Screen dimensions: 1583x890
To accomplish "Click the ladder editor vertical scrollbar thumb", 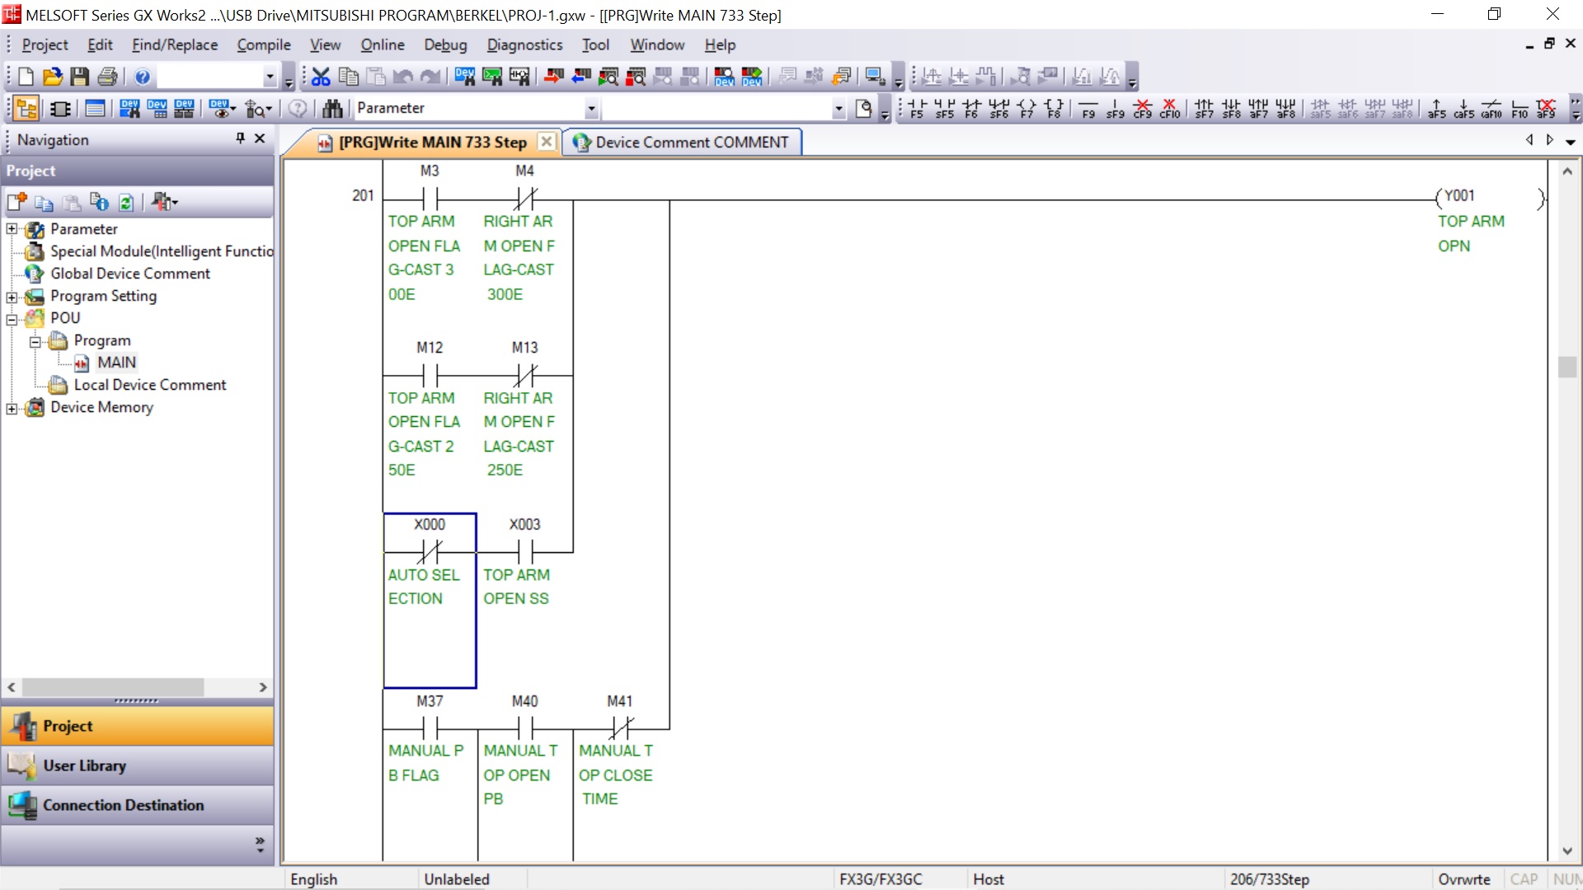I will click(1567, 367).
